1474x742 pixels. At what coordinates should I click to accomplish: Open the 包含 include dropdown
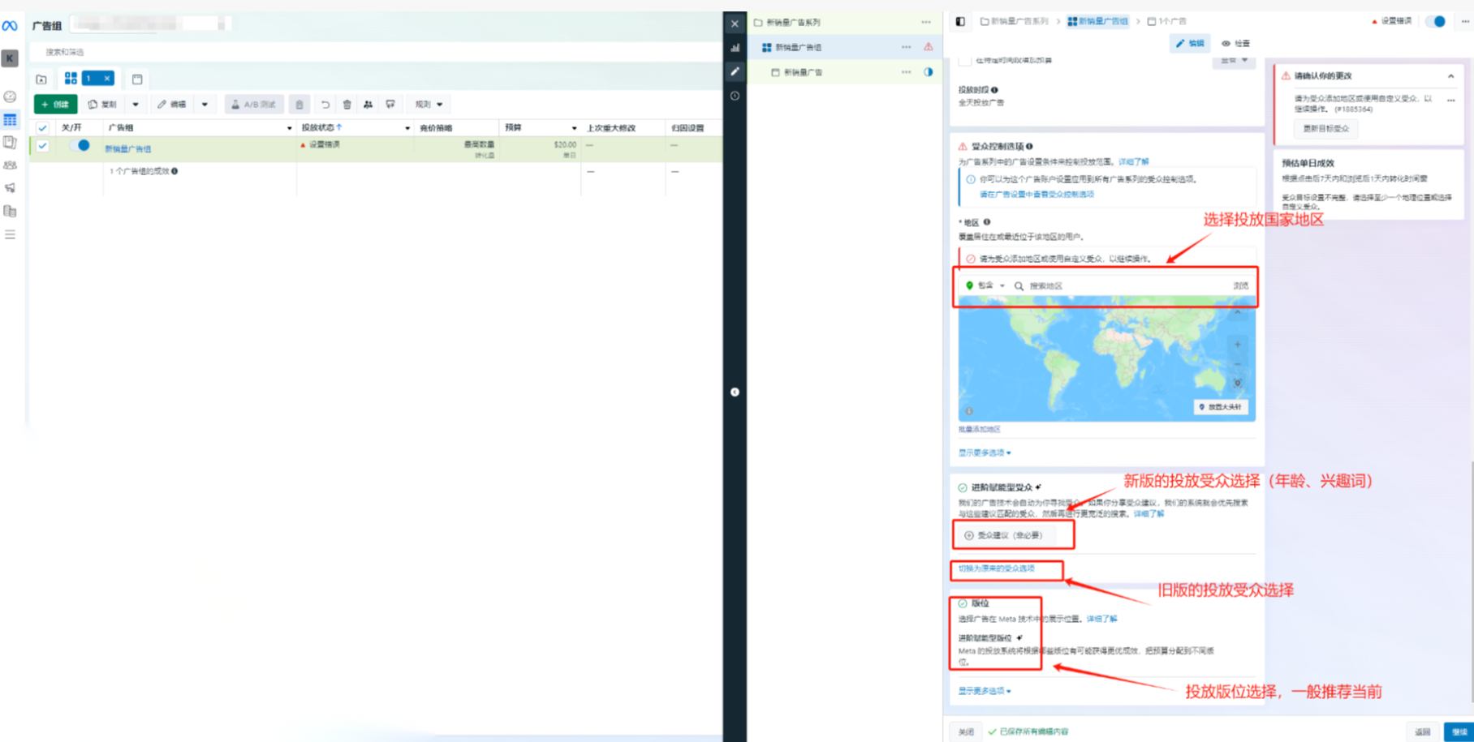(985, 285)
